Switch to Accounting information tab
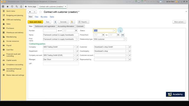189x106 pixels. click(66, 26)
